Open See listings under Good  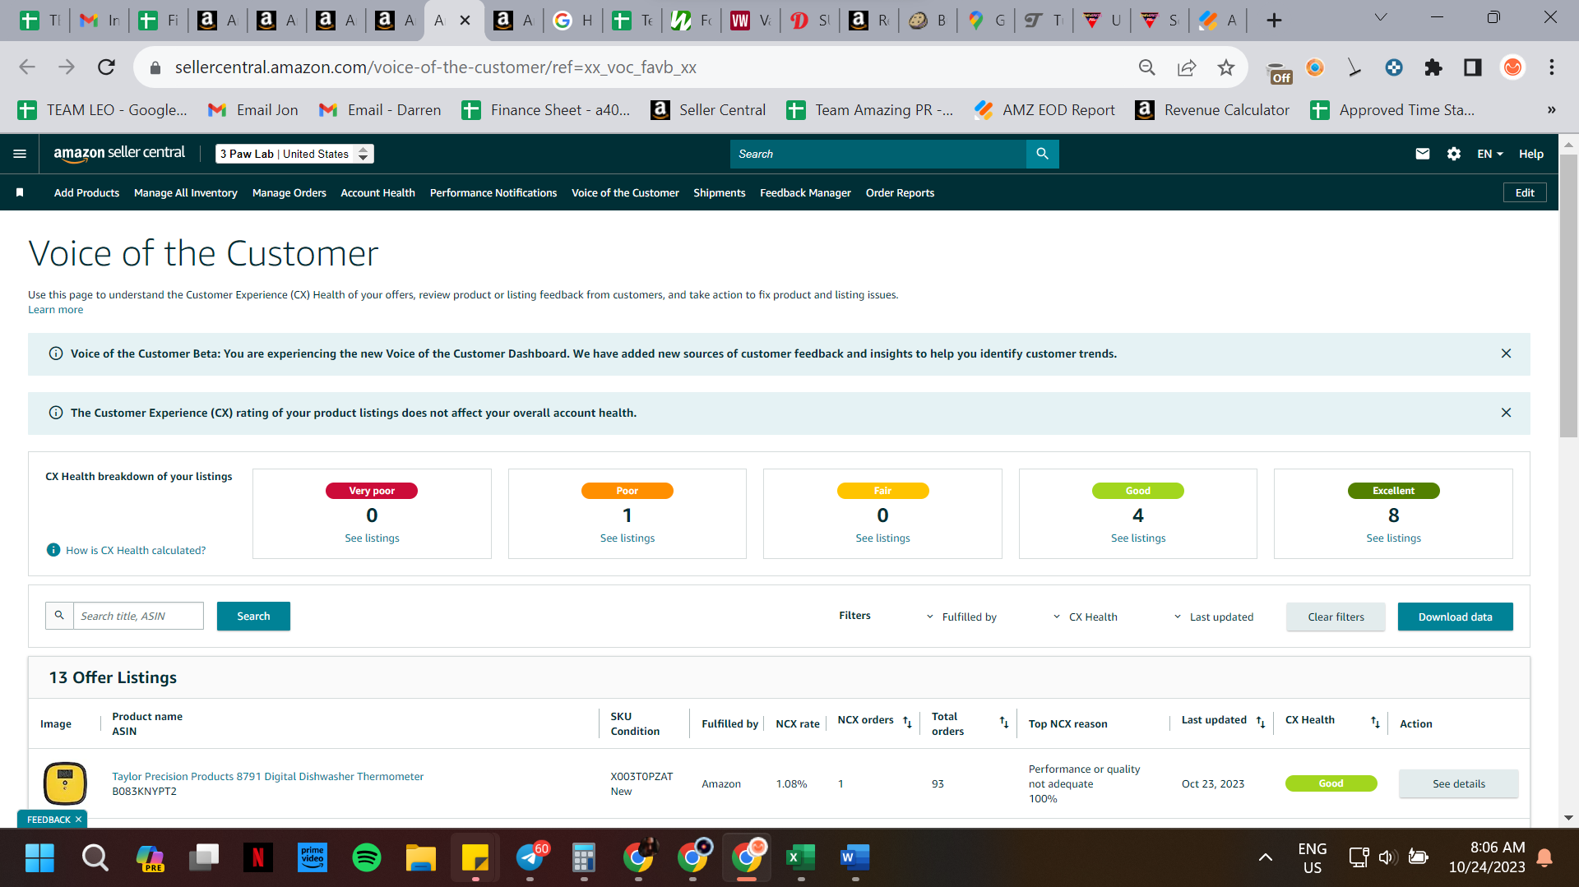1138,538
